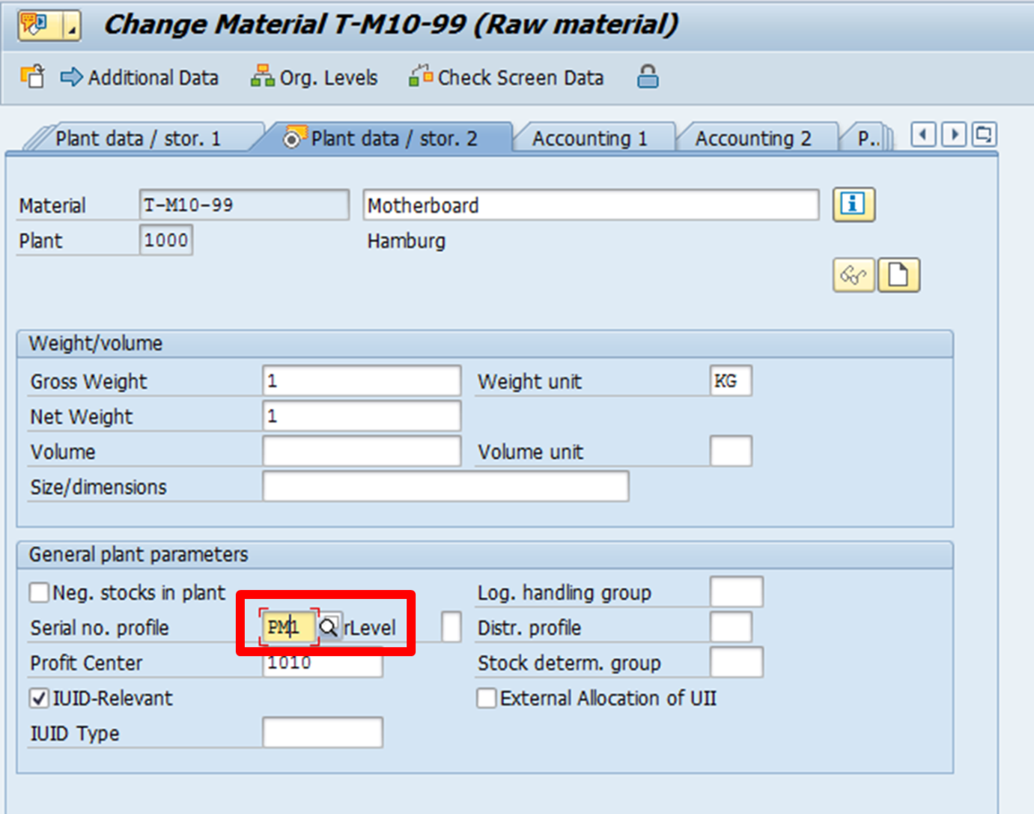Select Plant data / stor. 2 tab
Screen dimensions: 1034x814
382,139
